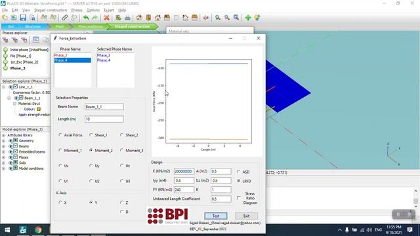
Task: Select the ASD design radio button
Action: click(239, 172)
